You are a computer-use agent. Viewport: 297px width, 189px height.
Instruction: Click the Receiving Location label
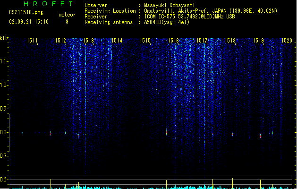pos(110,11)
